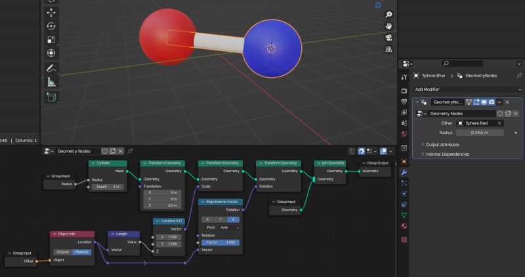Duplicate node group in modifier panel
This screenshot has width=525, height=277.
(x=508, y=113)
